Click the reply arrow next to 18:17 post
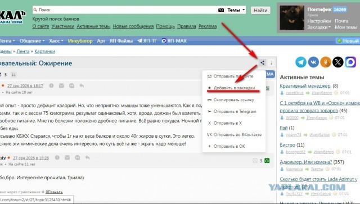This screenshot has width=360, height=204. click(82, 85)
